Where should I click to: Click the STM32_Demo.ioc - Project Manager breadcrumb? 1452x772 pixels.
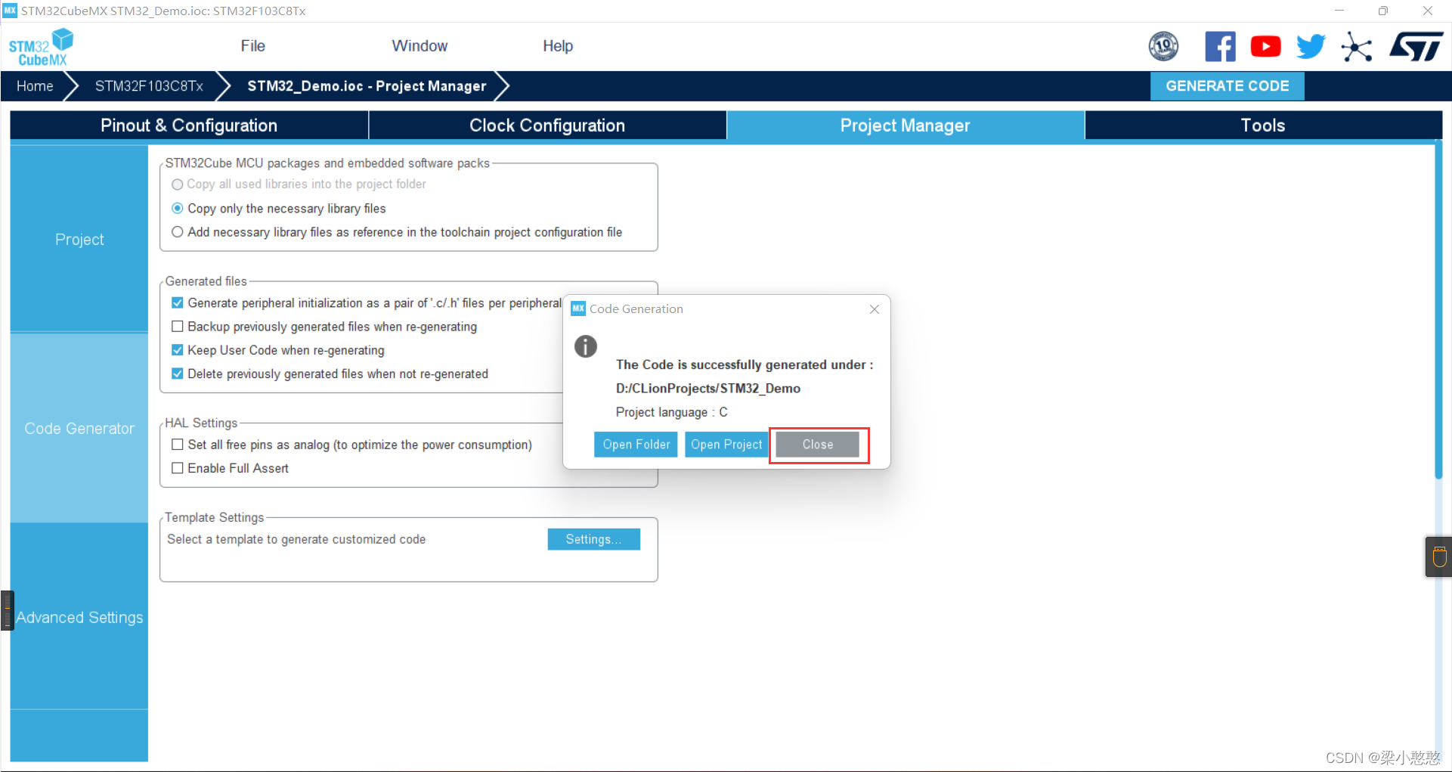367,86
